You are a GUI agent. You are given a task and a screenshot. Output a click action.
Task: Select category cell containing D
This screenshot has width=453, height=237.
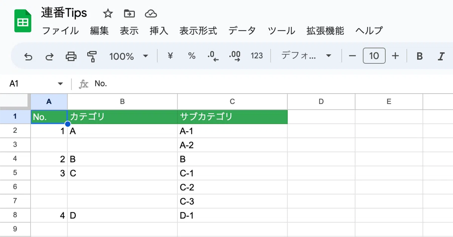point(122,215)
